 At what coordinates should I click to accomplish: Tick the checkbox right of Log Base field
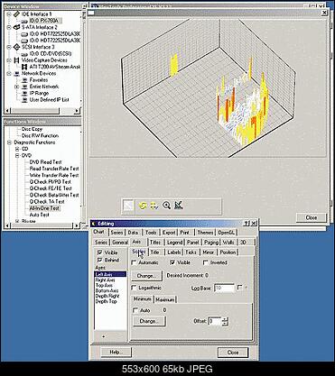click(x=240, y=288)
